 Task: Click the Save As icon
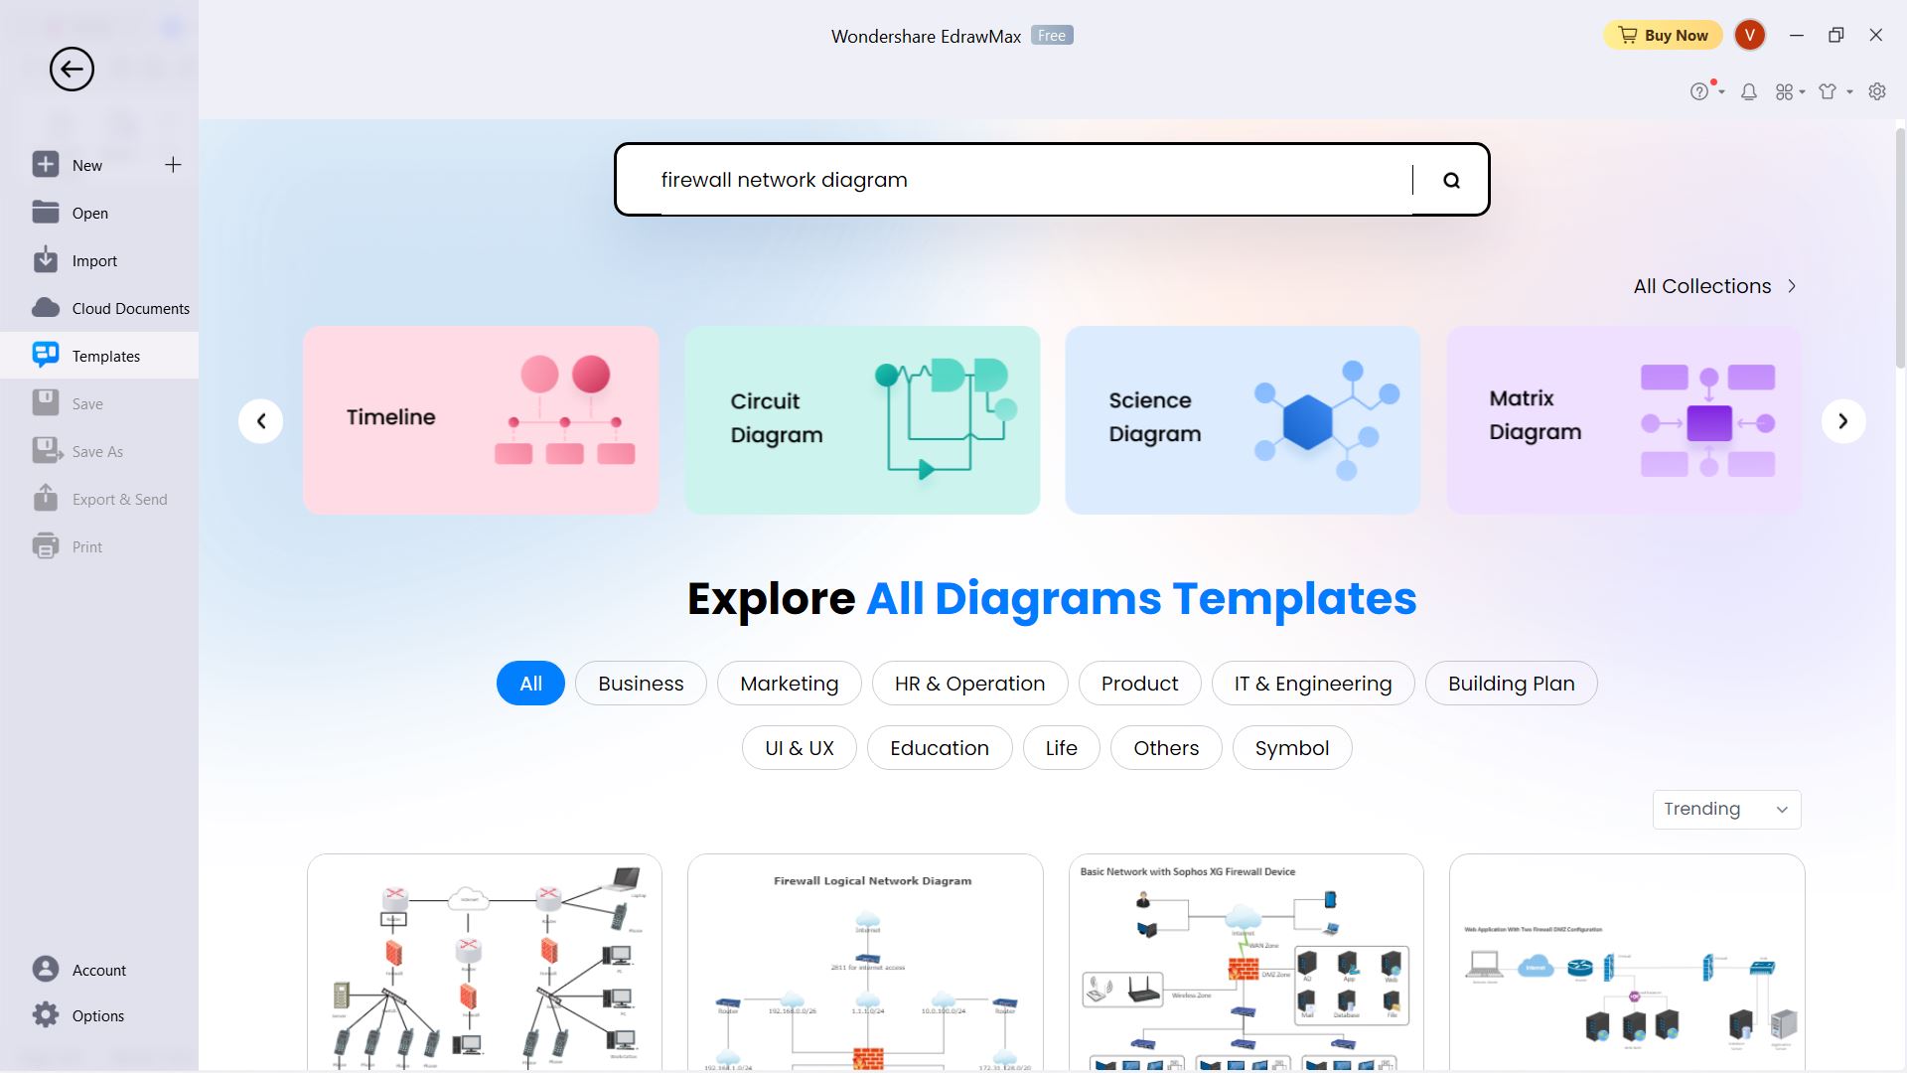(44, 451)
